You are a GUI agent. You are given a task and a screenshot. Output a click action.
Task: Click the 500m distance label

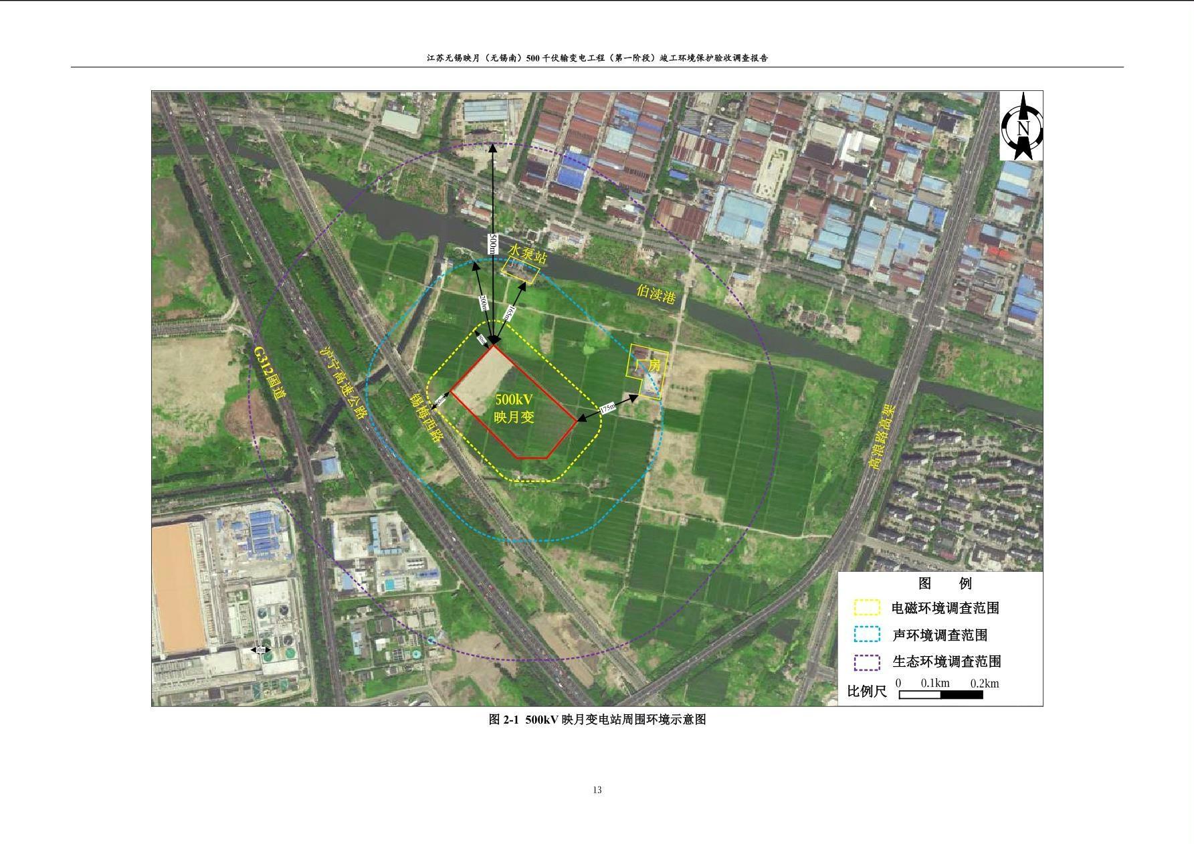492,243
